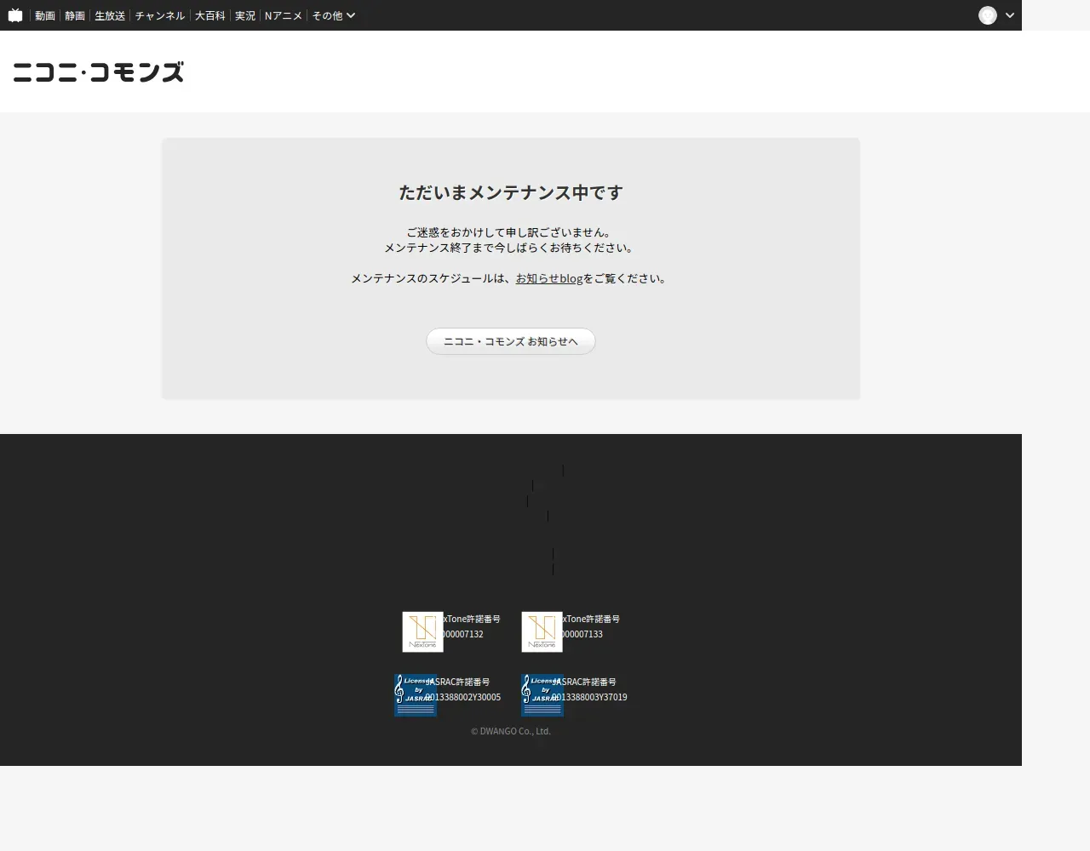
Task: Click the ただいまメンテナンス中です heading
Action: [x=511, y=192]
